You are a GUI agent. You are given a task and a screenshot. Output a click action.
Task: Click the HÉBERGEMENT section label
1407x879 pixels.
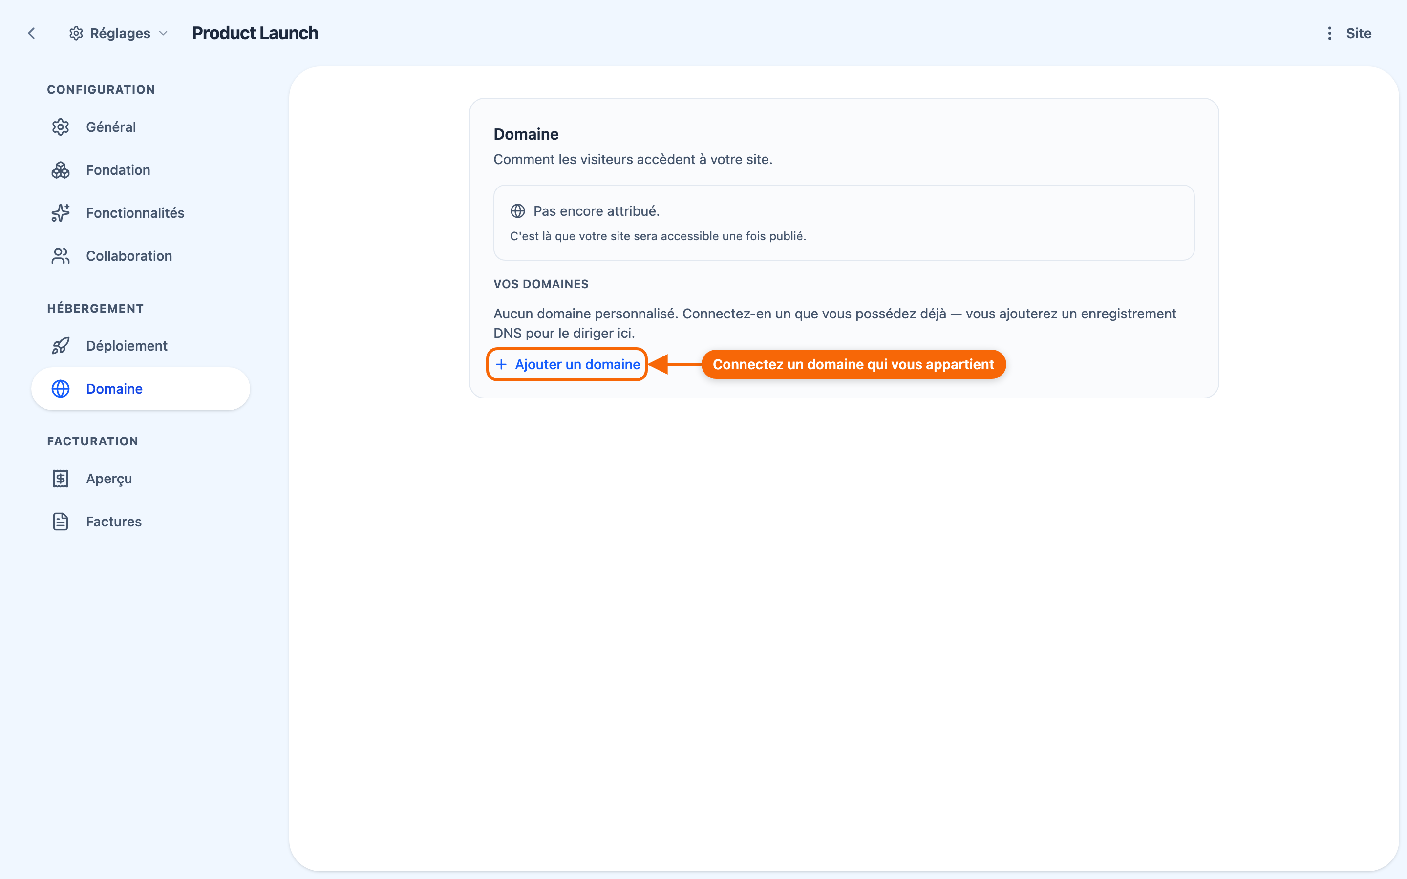tap(95, 308)
